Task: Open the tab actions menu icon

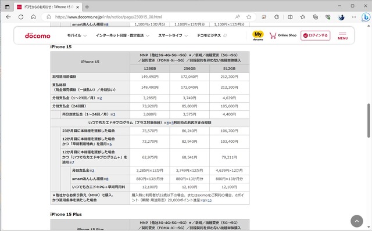Action: click(8, 7)
